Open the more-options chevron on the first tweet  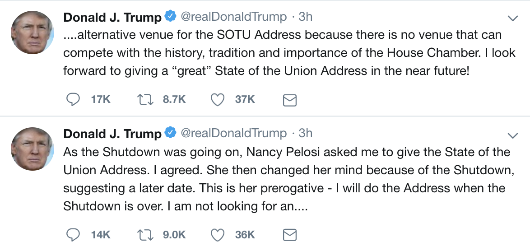[512, 19]
